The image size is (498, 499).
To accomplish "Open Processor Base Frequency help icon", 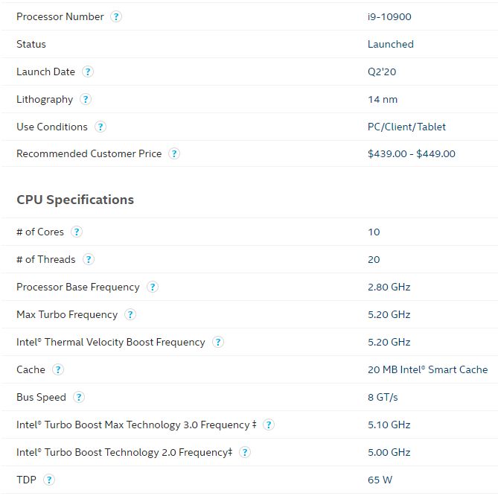I will click(x=153, y=287).
